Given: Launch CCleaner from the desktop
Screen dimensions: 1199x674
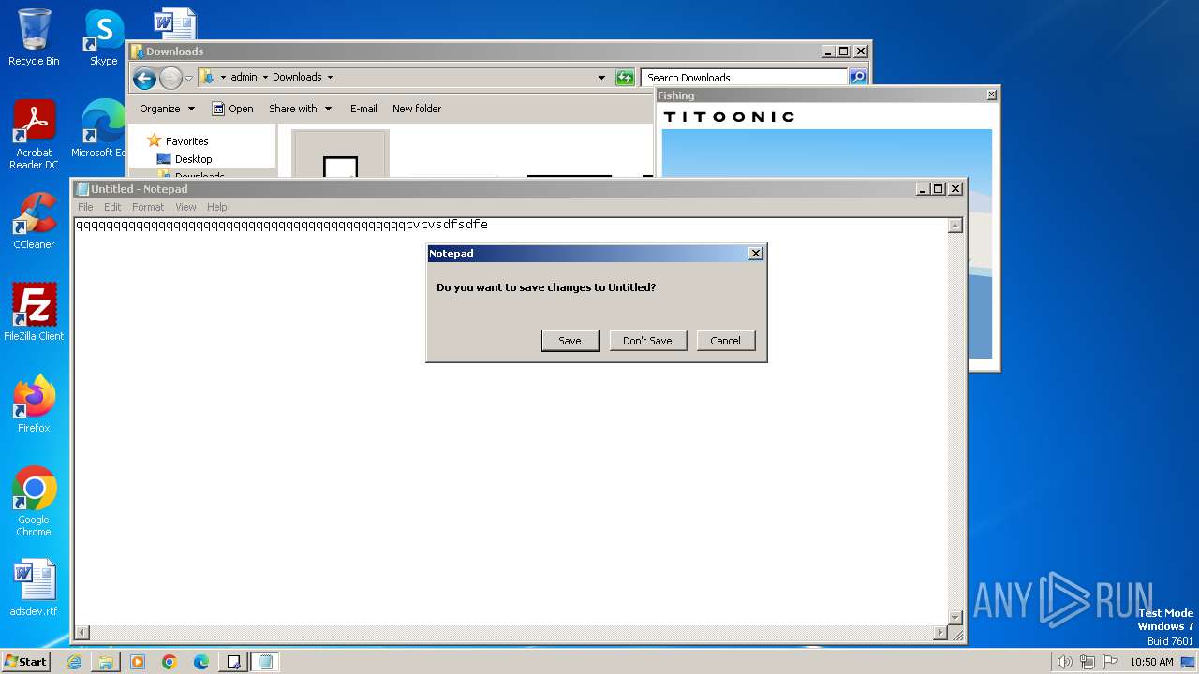Looking at the screenshot, I should point(34,221).
